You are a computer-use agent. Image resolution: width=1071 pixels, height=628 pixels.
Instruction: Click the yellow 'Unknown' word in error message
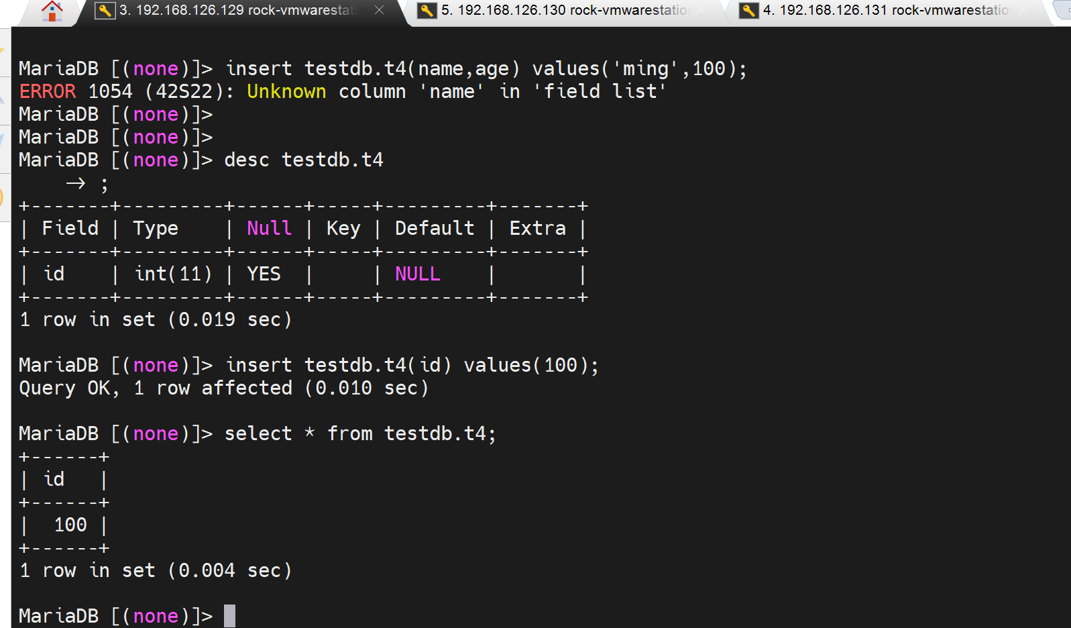click(286, 91)
